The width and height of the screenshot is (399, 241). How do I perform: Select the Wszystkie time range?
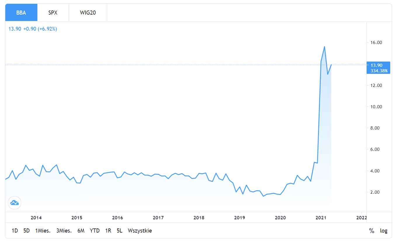point(140,230)
